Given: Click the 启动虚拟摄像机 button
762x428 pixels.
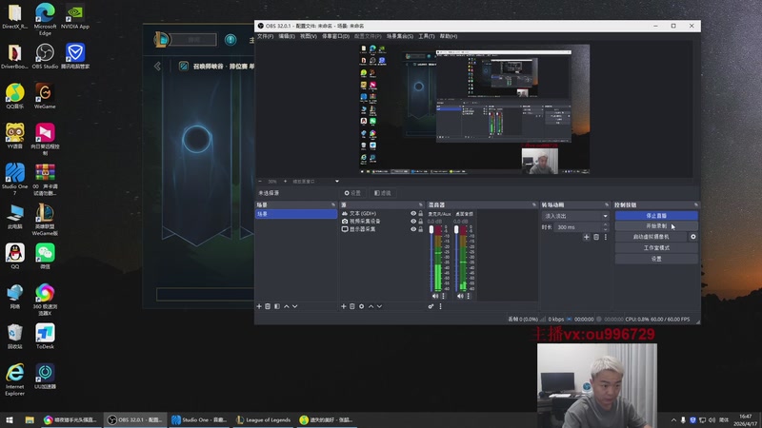Looking at the screenshot, I should point(652,237).
